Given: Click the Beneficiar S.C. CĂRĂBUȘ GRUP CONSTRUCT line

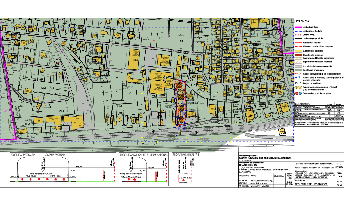Looking at the screenshot, I should 314,163.
